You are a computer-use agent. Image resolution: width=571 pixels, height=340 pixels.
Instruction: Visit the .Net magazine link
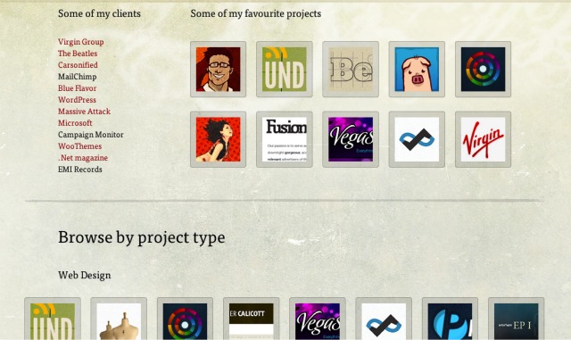coord(83,158)
